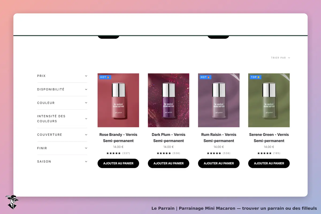The height and width of the screenshot is (214, 321).
Task: Add Rum Raisin to cart
Action: [x=219, y=163]
